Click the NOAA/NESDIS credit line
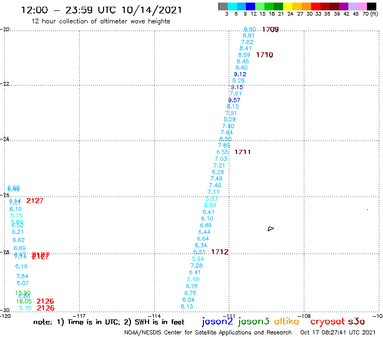Image resolution: width=383 pixels, height=337 pixels. 208,332
